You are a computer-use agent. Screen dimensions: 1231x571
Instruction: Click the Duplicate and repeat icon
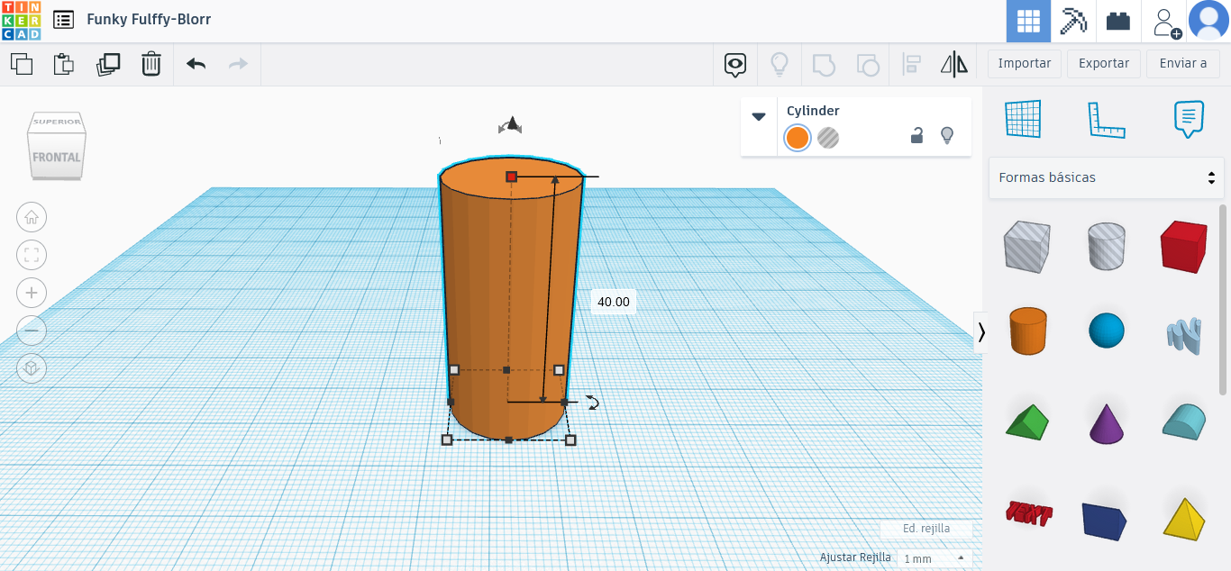(108, 64)
